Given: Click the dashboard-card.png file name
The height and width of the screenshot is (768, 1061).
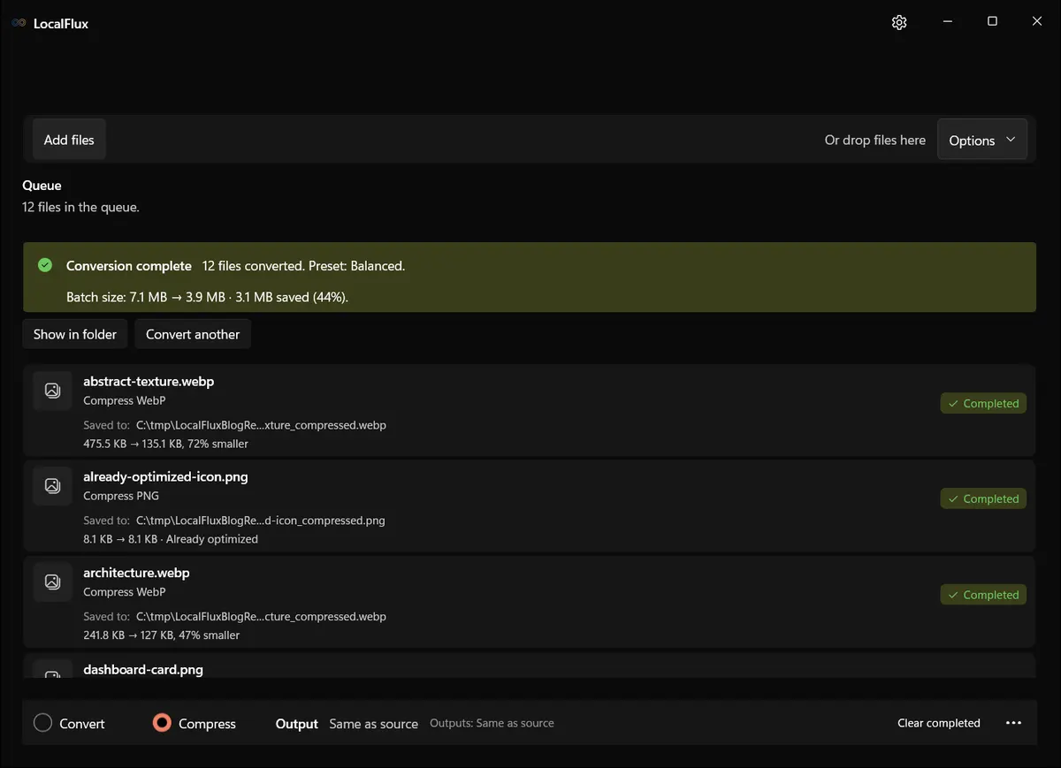Looking at the screenshot, I should pyautogui.click(x=143, y=670).
